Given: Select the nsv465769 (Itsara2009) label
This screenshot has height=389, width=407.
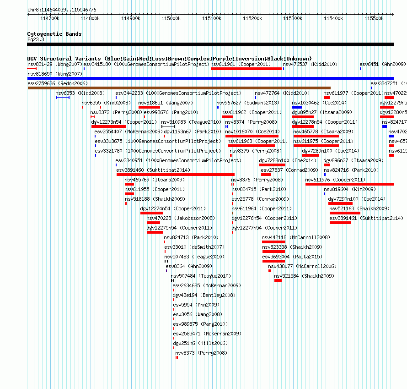Looking at the screenshot, I should pyautogui.click(x=155, y=180).
